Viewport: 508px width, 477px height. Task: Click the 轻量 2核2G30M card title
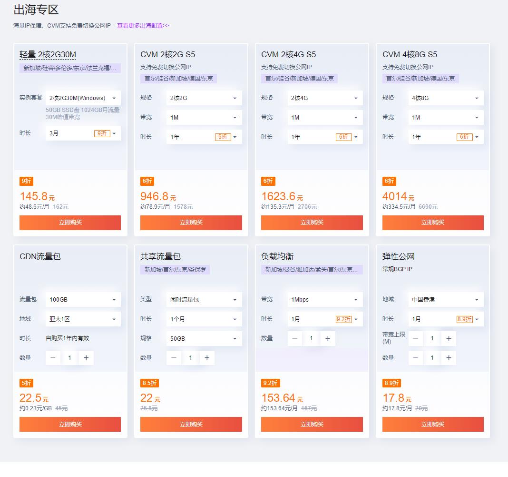48,54
